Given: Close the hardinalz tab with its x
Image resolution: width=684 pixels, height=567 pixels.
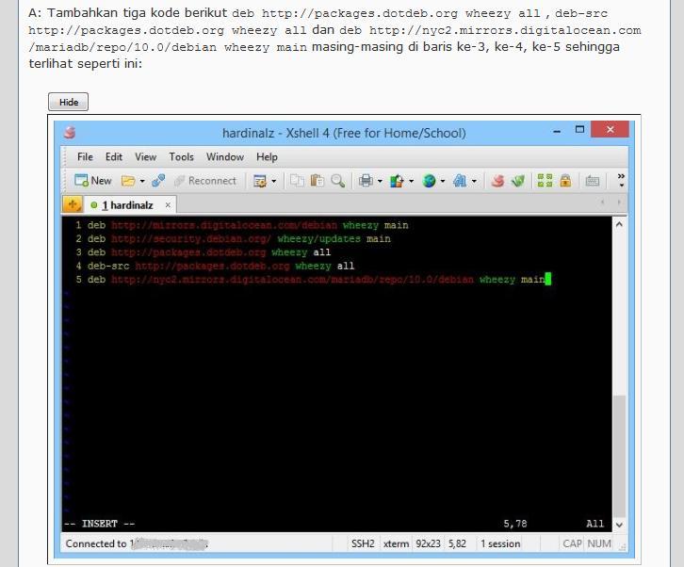Looking at the screenshot, I should pyautogui.click(x=168, y=204).
